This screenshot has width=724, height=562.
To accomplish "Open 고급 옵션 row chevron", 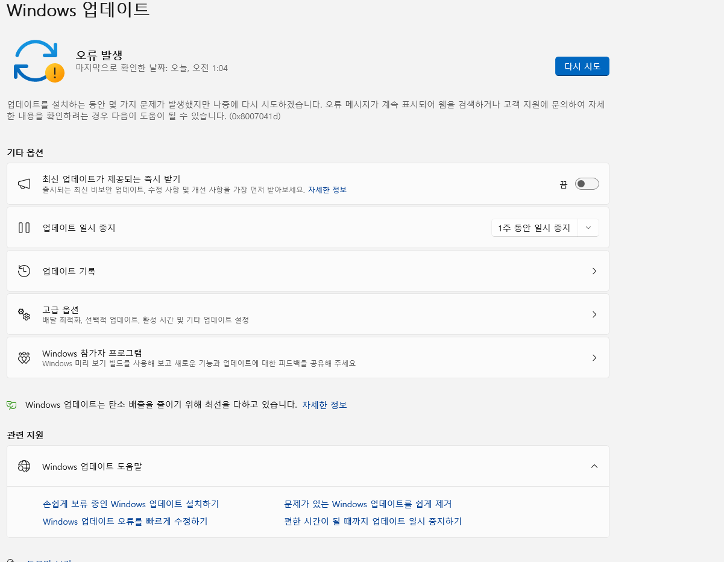I will [x=594, y=314].
